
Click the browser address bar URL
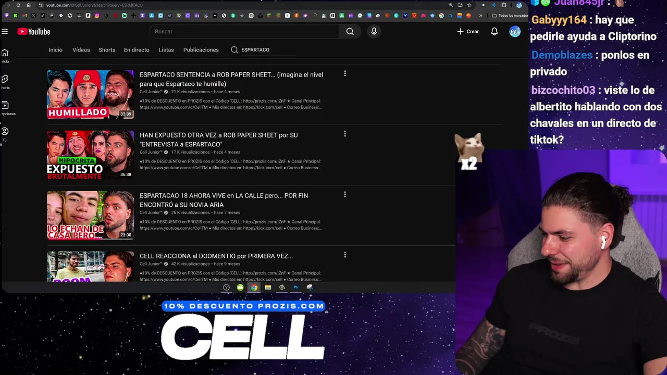click(94, 5)
